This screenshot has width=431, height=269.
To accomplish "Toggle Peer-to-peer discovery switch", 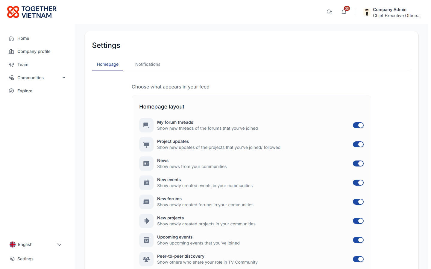I will [358, 259].
